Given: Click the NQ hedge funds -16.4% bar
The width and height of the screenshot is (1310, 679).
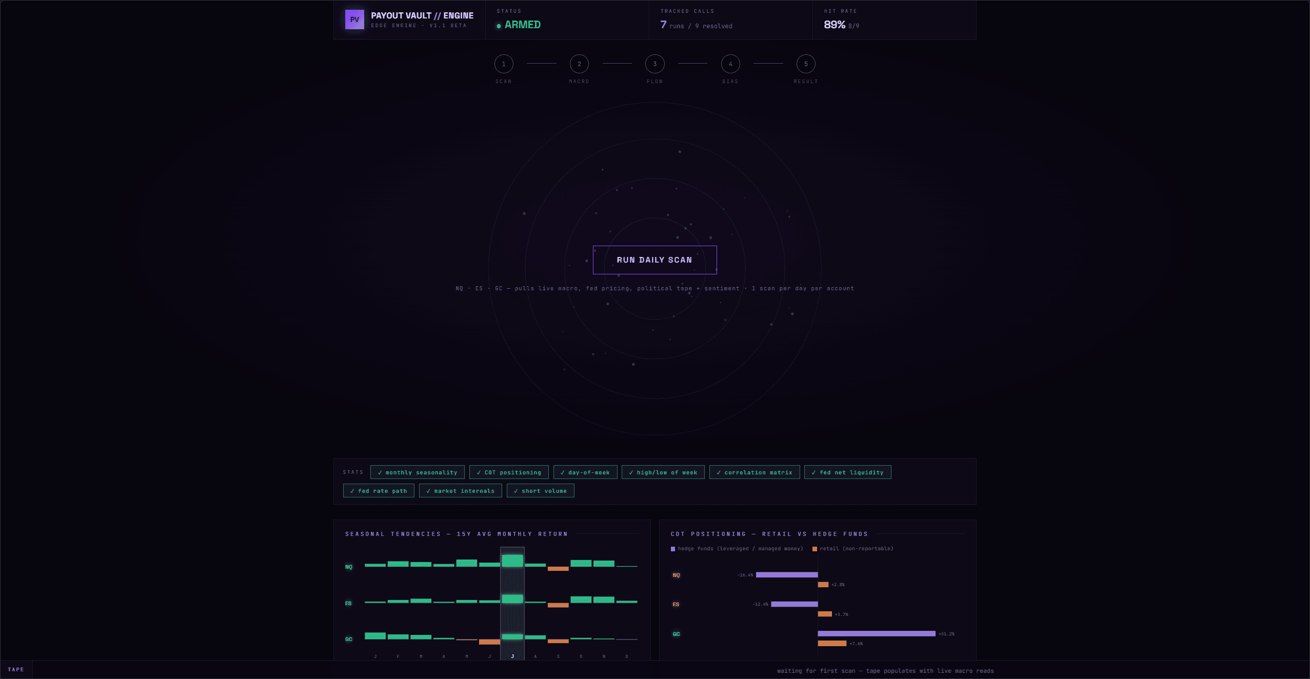Looking at the screenshot, I should (787, 575).
